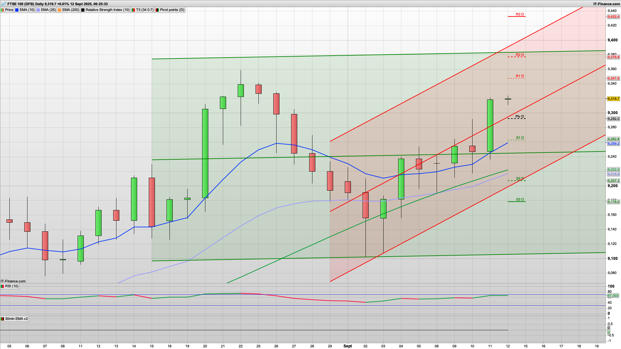621x349 pixels.
Task: Click the R3 D pivot label
Action: tap(520, 14)
